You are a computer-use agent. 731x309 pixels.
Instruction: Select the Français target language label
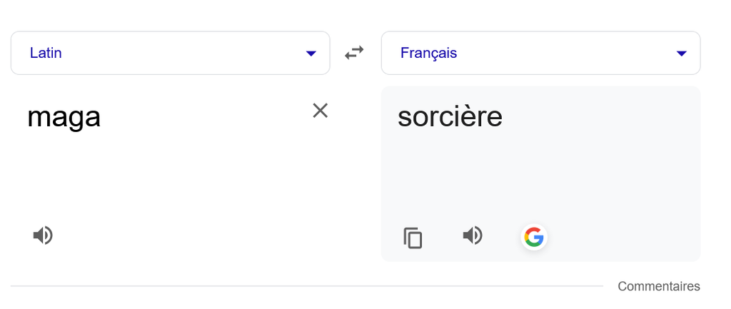(428, 53)
